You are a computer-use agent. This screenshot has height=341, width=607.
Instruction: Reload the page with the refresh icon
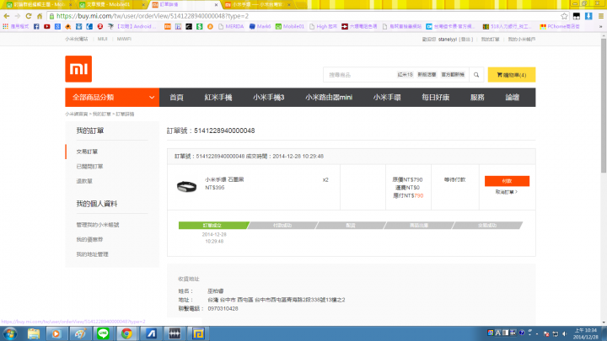click(29, 16)
